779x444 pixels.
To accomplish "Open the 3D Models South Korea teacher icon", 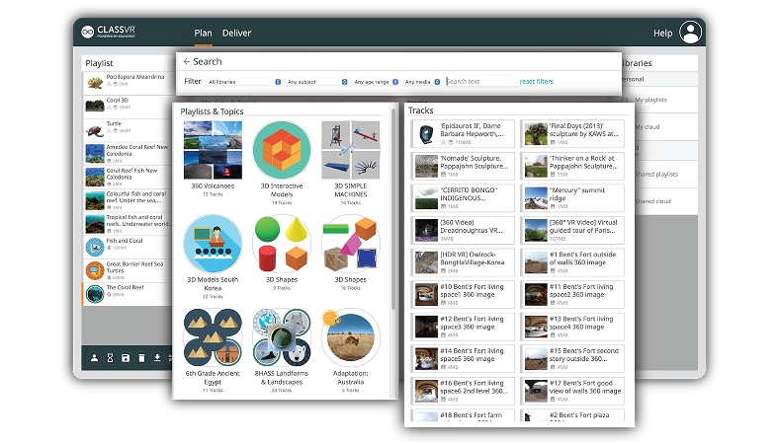I will [213, 244].
